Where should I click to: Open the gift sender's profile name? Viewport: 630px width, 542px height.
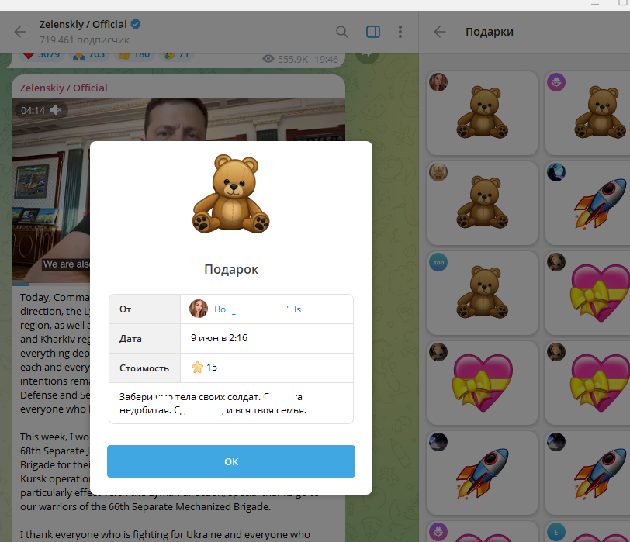[x=258, y=309]
